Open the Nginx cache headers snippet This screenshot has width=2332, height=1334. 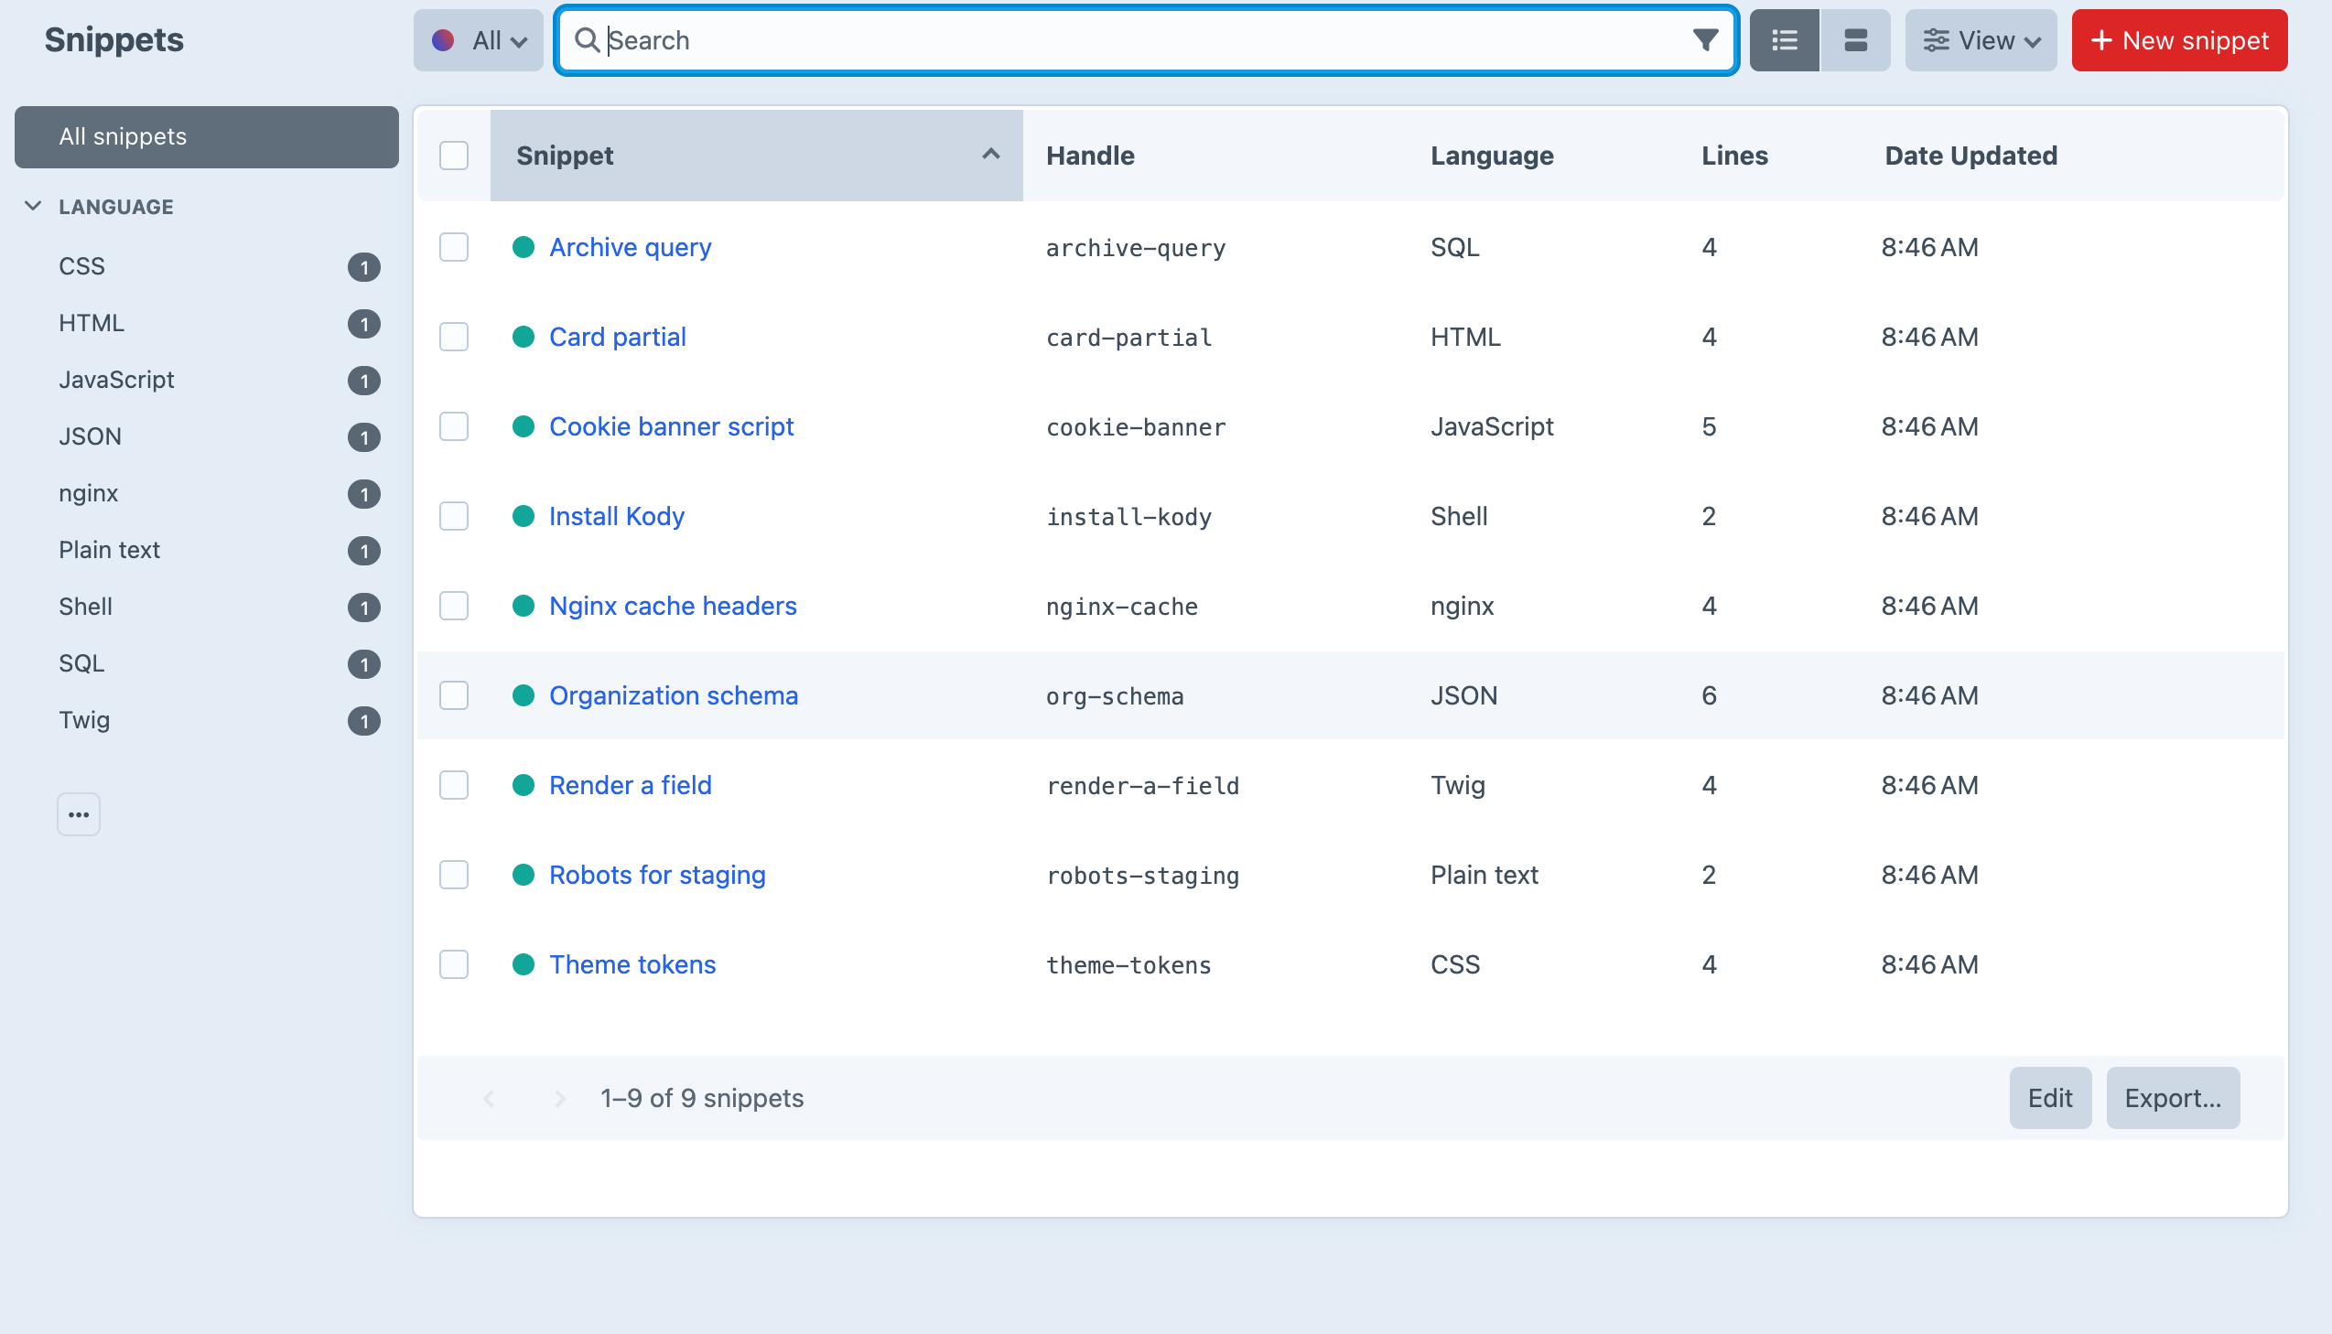[673, 607]
